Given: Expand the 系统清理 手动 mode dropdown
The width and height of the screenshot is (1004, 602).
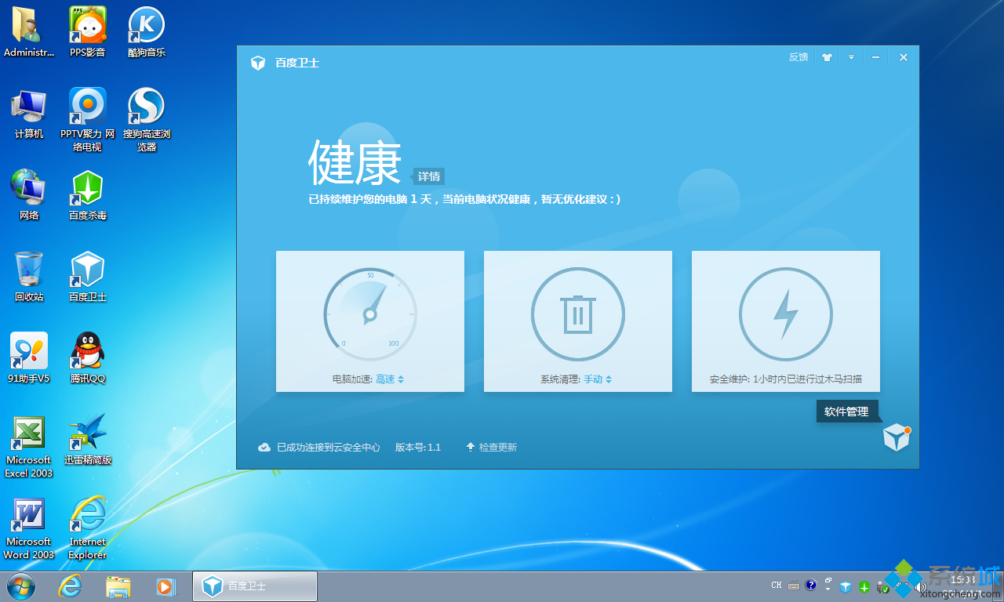Looking at the screenshot, I should pos(598,379).
